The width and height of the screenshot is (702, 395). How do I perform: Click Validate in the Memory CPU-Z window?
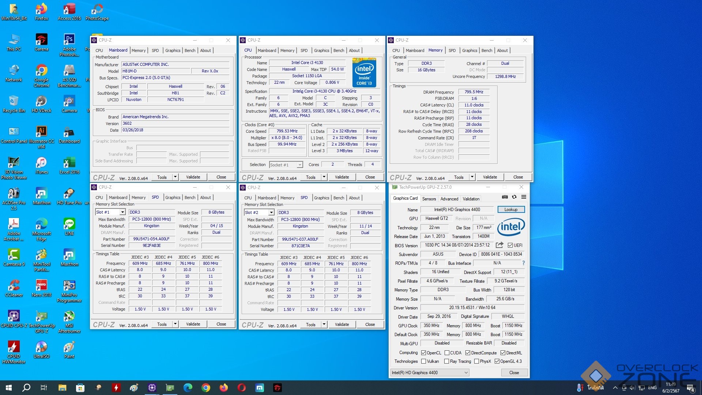pyautogui.click(x=490, y=177)
